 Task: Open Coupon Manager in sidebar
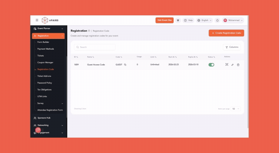coord(45,62)
